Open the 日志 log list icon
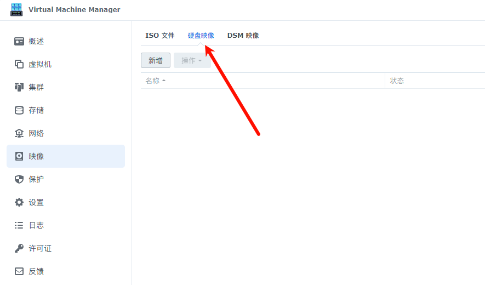Image resolution: width=485 pixels, height=285 pixels. click(19, 225)
